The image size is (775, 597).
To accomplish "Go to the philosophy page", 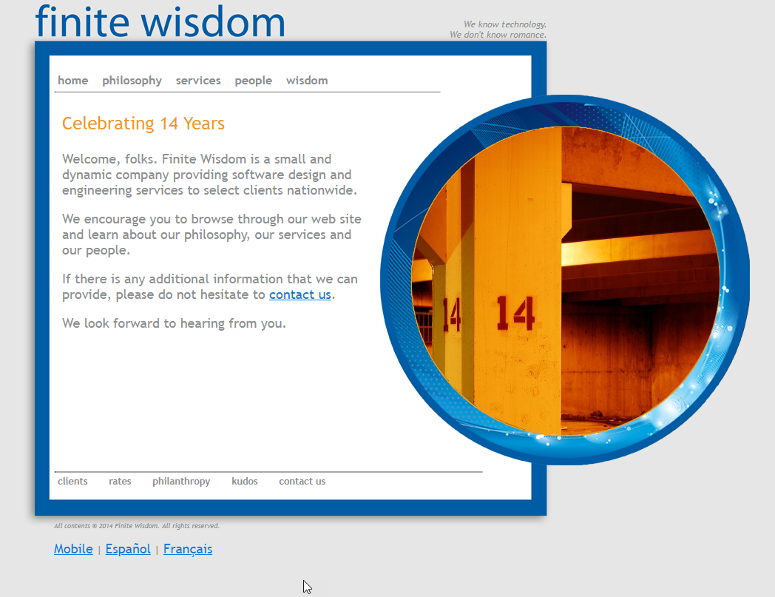I will coord(132,81).
